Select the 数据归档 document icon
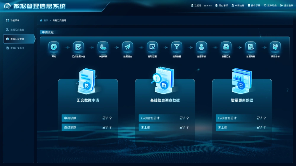This screenshot has height=166, width=296. coord(250,47)
